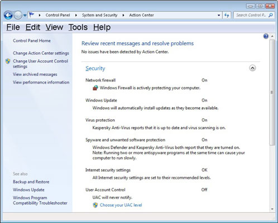Expand the arrow before Control Panel breadcrumb
The image size is (278, 223).
(40, 15)
